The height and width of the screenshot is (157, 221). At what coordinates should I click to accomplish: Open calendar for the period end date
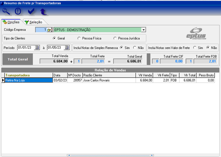click(x=67, y=48)
